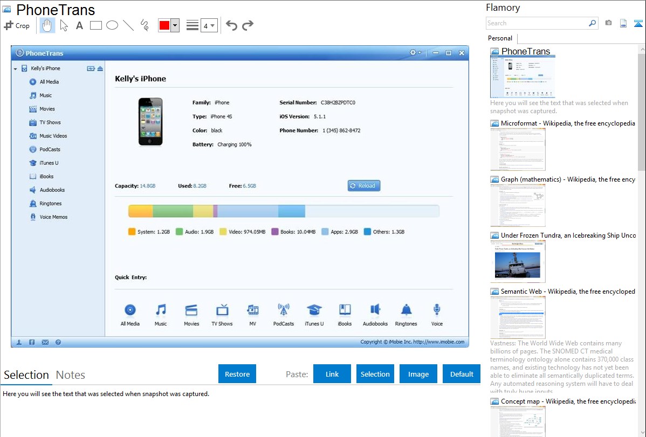Click the Flamory Search input field
This screenshot has width=646, height=437.
[x=537, y=23]
